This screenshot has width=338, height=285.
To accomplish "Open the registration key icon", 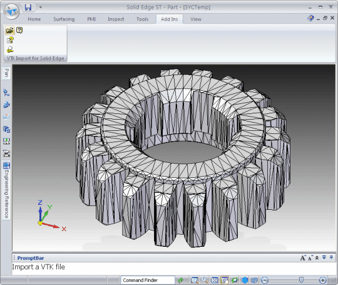I will tap(10, 49).
